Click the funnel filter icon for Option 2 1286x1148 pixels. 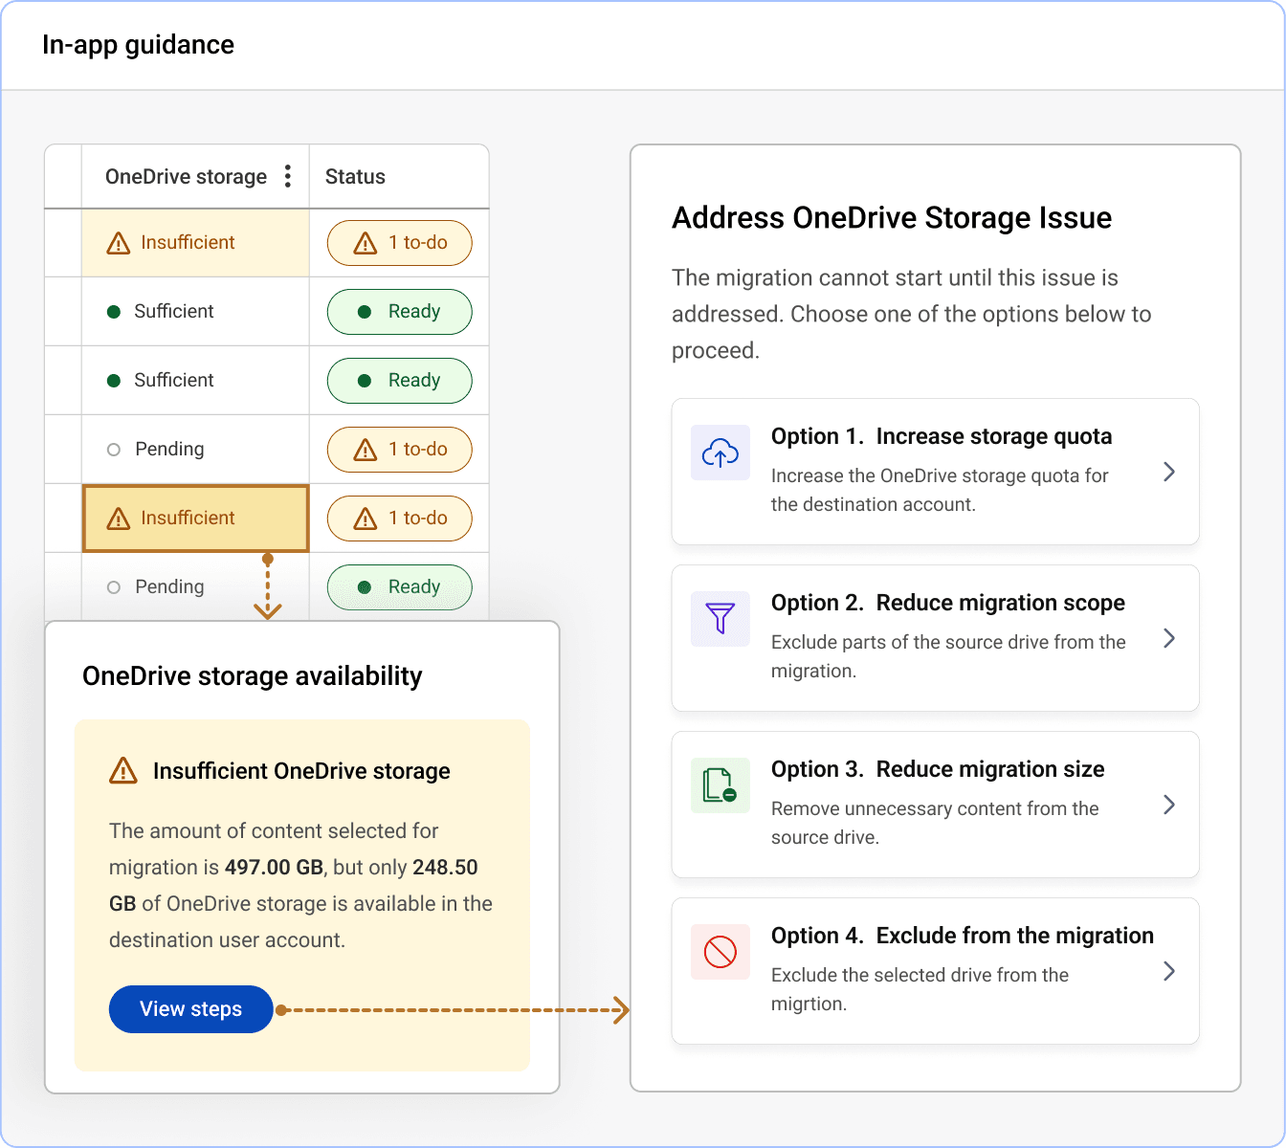721,619
